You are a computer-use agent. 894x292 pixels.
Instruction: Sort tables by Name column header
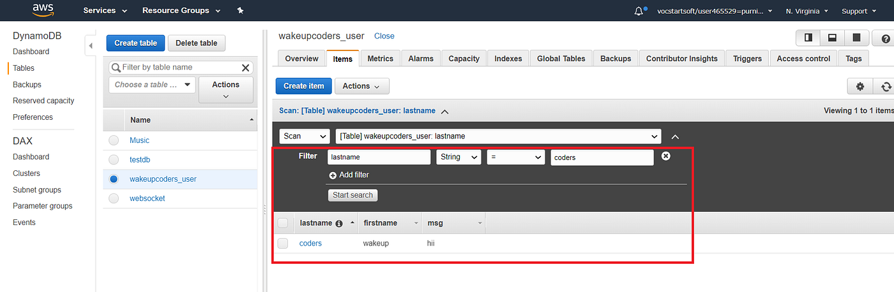tap(192, 120)
